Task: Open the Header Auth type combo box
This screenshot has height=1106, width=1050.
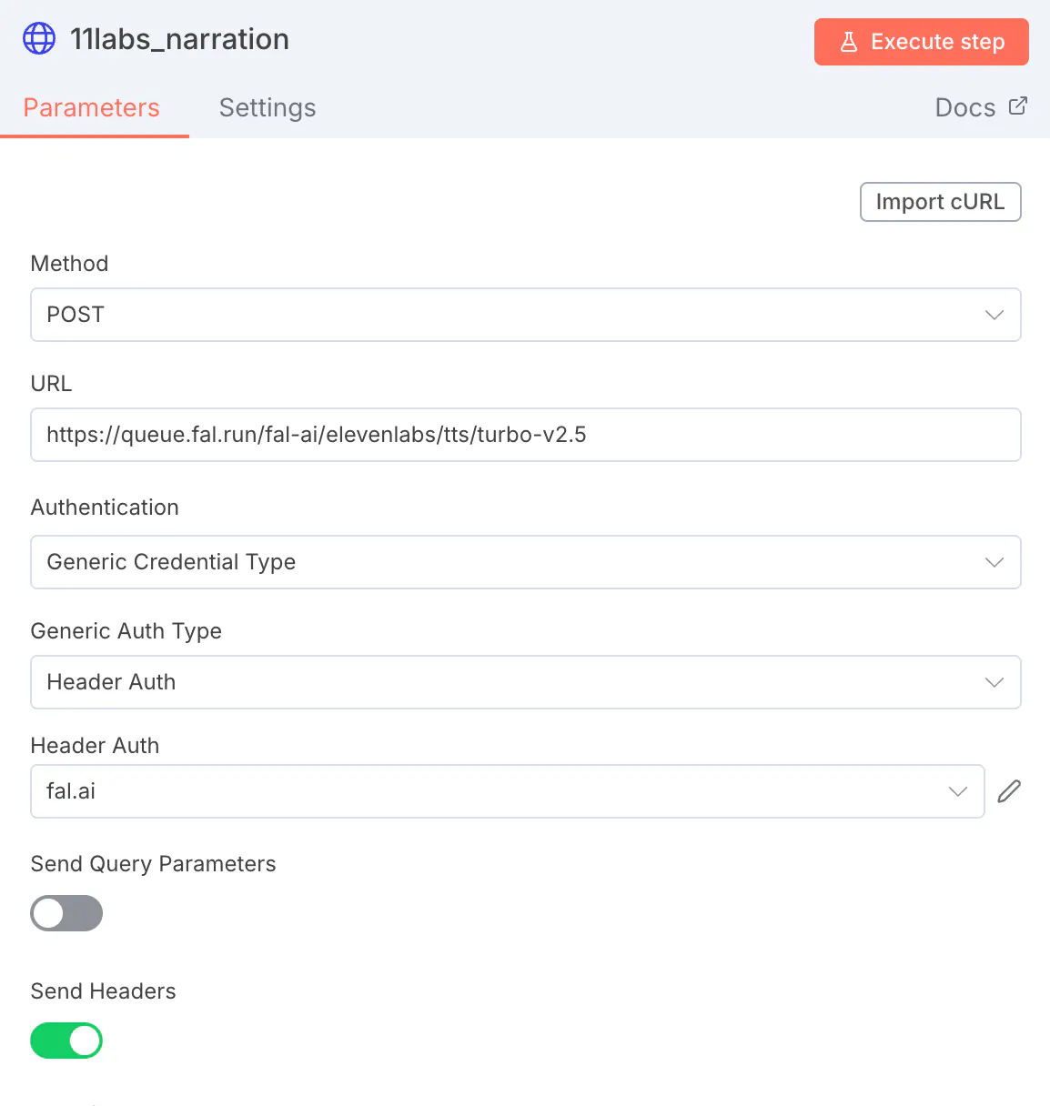Action: pyautogui.click(x=510, y=682)
